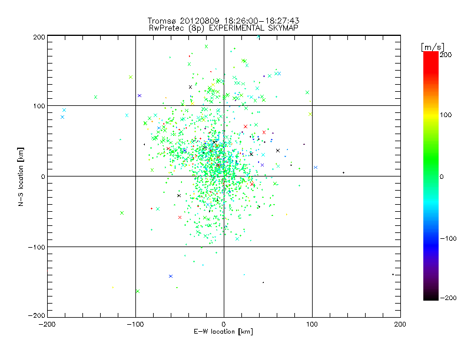Click the colorbar label '100'
The image size is (471, 353).
click(446, 115)
